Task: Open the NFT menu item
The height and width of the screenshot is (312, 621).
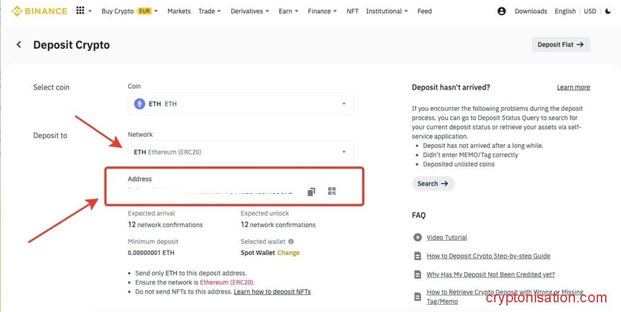Action: [x=352, y=11]
